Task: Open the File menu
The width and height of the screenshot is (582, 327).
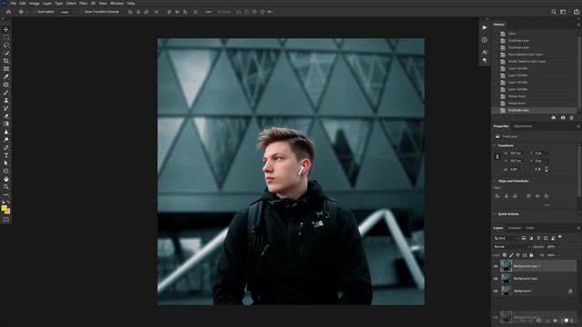Action: pyautogui.click(x=13, y=4)
